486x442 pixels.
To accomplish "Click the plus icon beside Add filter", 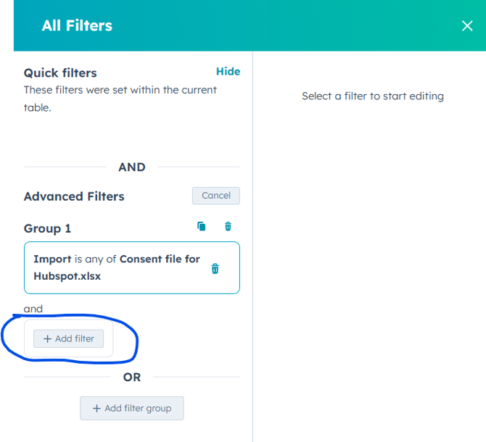I will click(x=47, y=338).
